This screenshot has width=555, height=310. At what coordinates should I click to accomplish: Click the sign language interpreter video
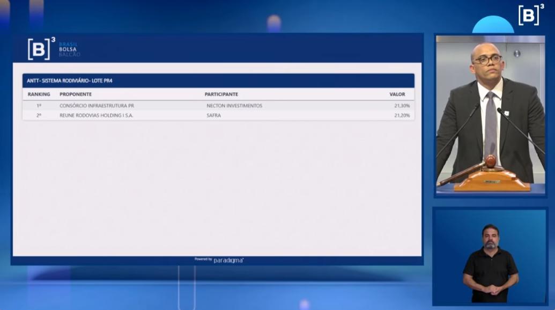(490, 256)
